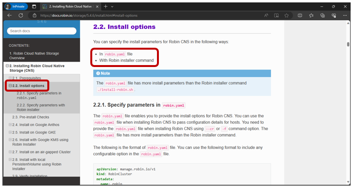Open 2.7 Install on an air-gapped Cluster link
Image resolution: width=354 pixels, height=188 pixels.
click(42, 152)
